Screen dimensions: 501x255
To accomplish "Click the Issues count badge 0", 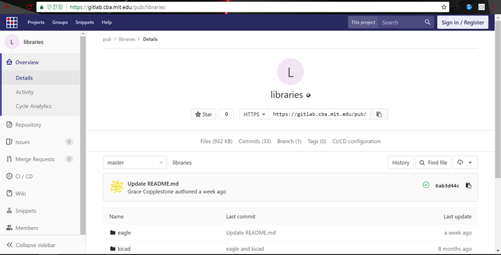I will click(x=69, y=142).
